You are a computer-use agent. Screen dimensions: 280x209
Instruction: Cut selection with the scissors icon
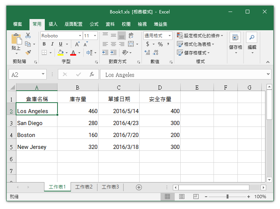(28, 35)
